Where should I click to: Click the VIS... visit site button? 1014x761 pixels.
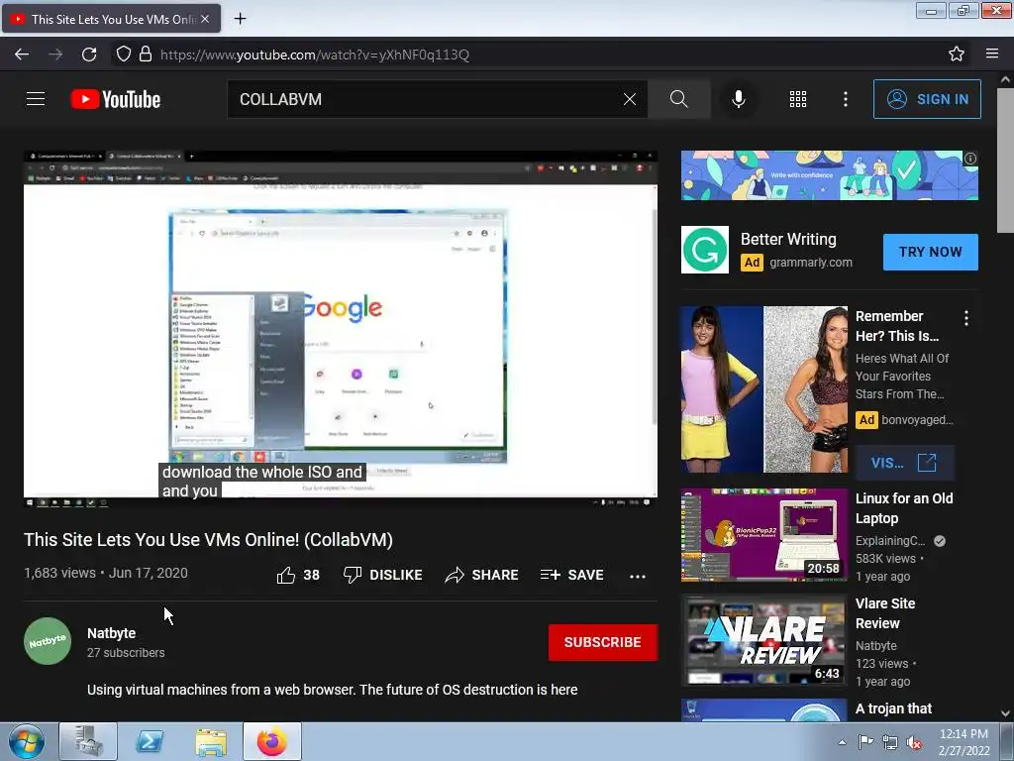coord(904,463)
